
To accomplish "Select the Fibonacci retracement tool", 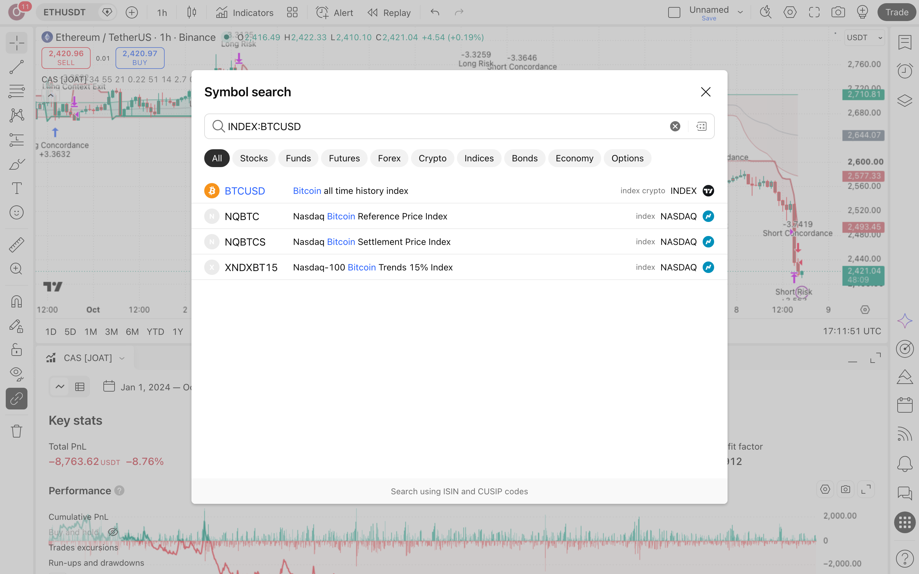I will pyautogui.click(x=16, y=91).
